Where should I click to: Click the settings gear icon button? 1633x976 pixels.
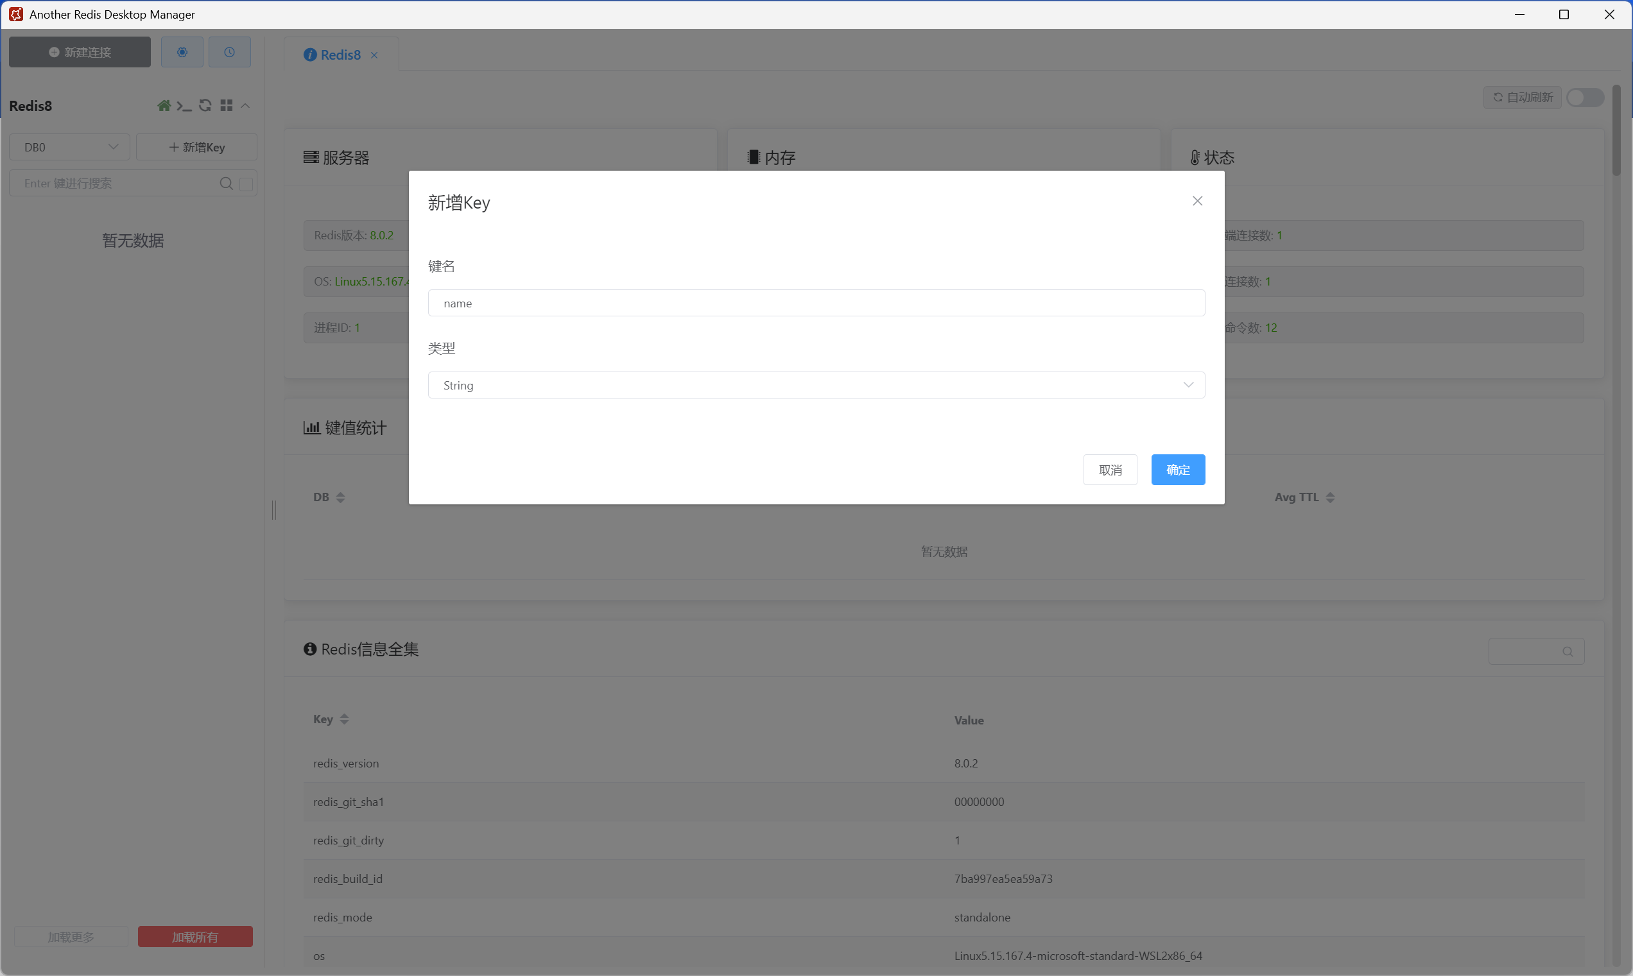[x=182, y=52]
